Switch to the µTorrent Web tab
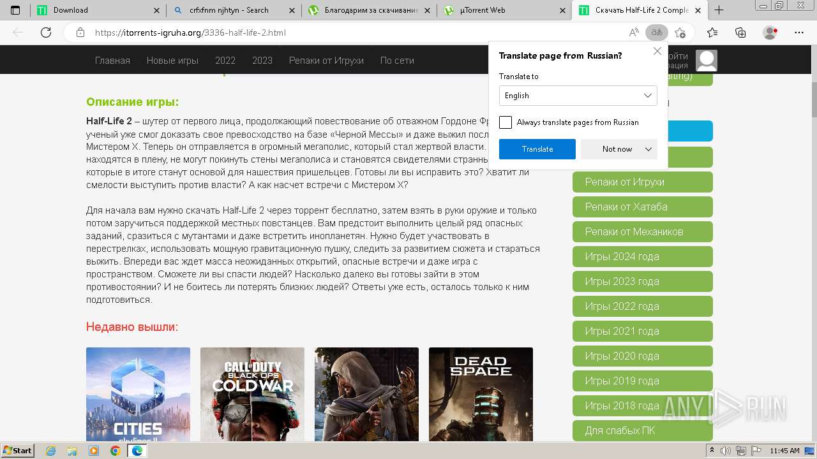Image resolution: width=817 pixels, height=459 pixels. [x=504, y=10]
